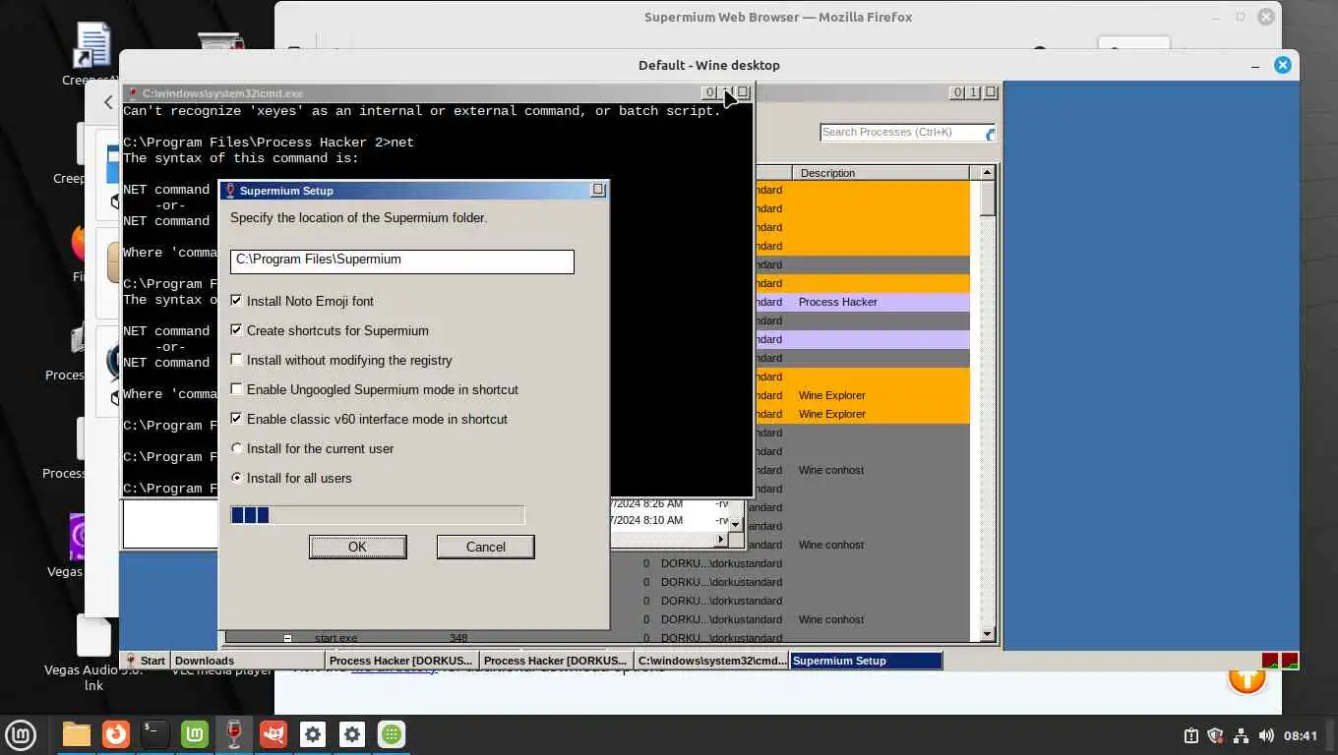
Task: Click the Supermium folder path field
Action: [401, 261]
